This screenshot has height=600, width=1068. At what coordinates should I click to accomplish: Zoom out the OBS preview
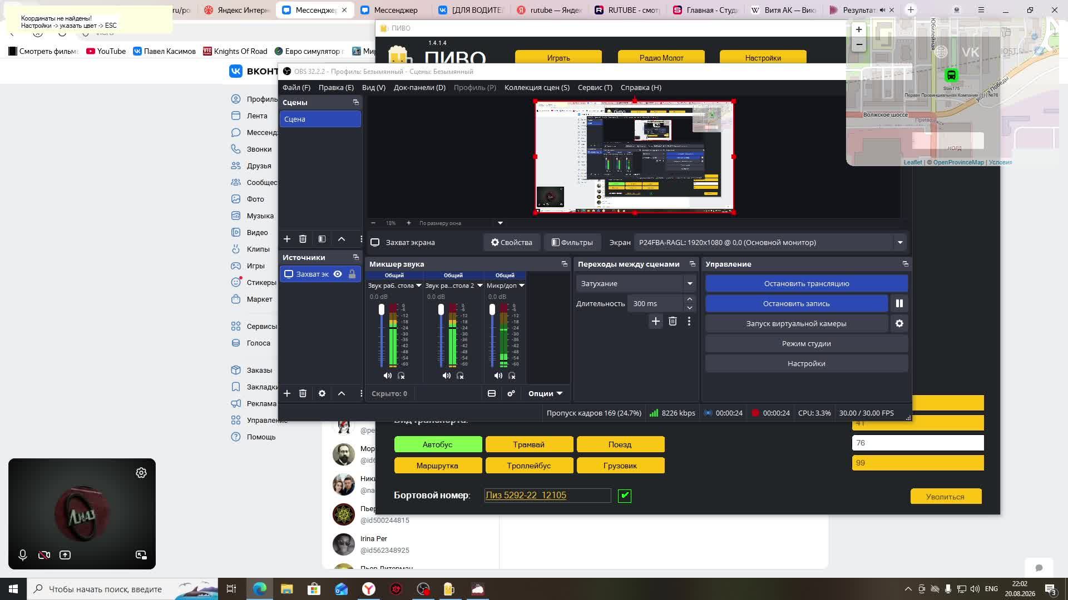point(373,223)
